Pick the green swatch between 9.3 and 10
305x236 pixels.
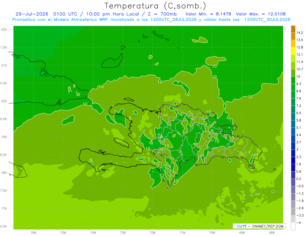tap(293, 80)
